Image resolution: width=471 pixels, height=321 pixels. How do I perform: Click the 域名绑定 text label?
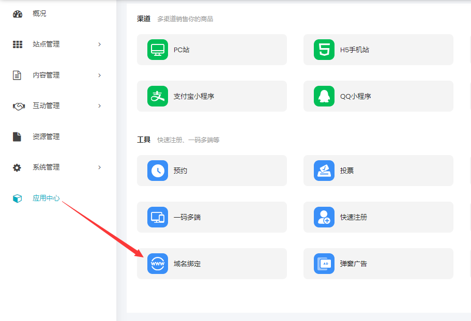187,264
